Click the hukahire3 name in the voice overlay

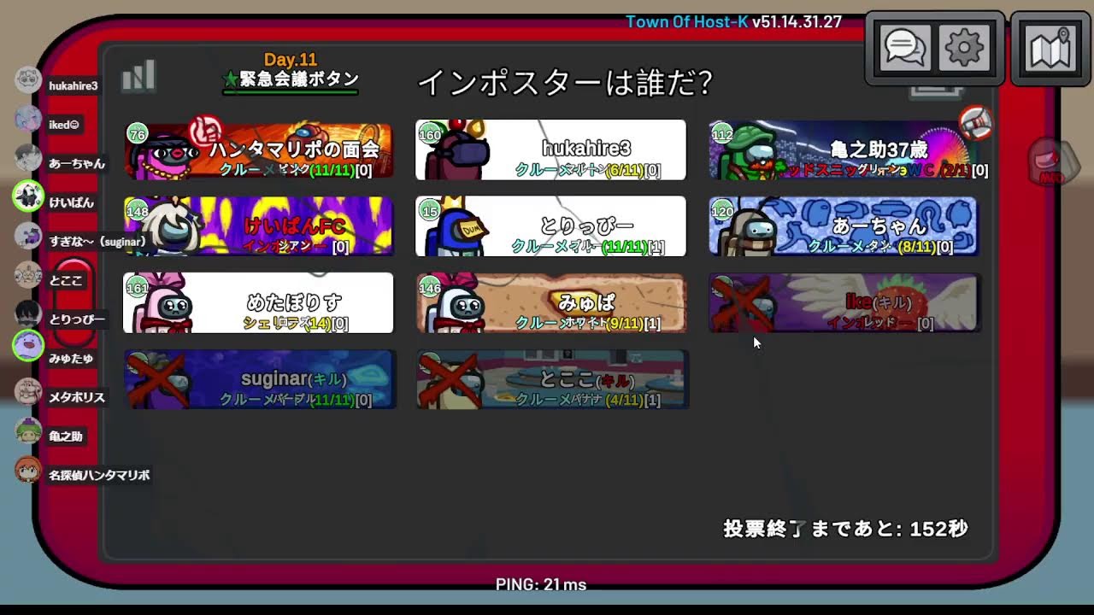74,85
